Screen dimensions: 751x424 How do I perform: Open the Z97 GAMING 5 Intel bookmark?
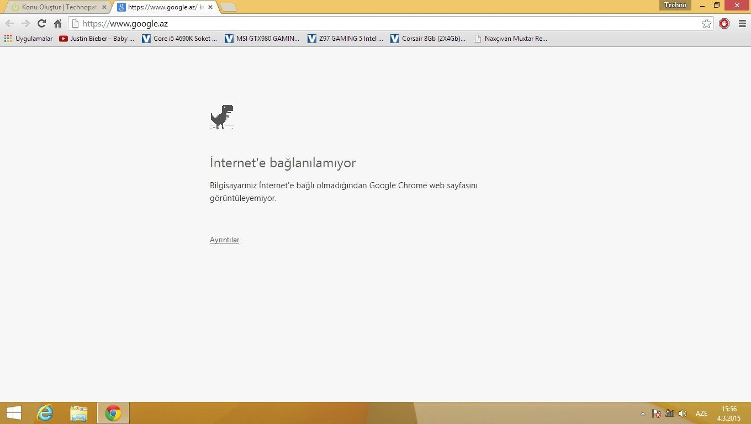(345, 39)
